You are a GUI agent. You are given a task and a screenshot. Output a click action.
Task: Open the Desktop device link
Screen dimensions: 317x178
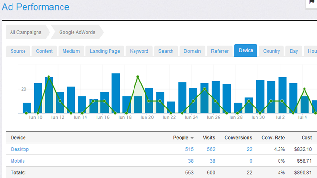pyautogui.click(x=20, y=149)
